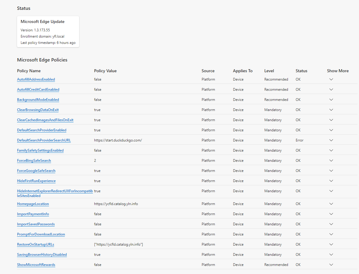Click the Error status of DefaultSearchProviderSearchURL
This screenshot has width=359, height=274.
(x=300, y=140)
